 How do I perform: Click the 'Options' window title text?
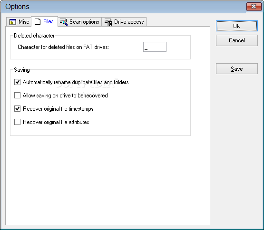[17, 7]
